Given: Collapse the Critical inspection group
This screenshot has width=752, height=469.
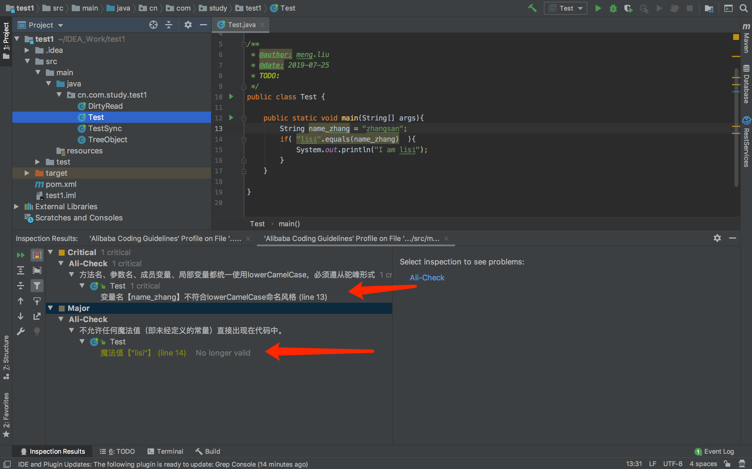Looking at the screenshot, I should coord(51,252).
